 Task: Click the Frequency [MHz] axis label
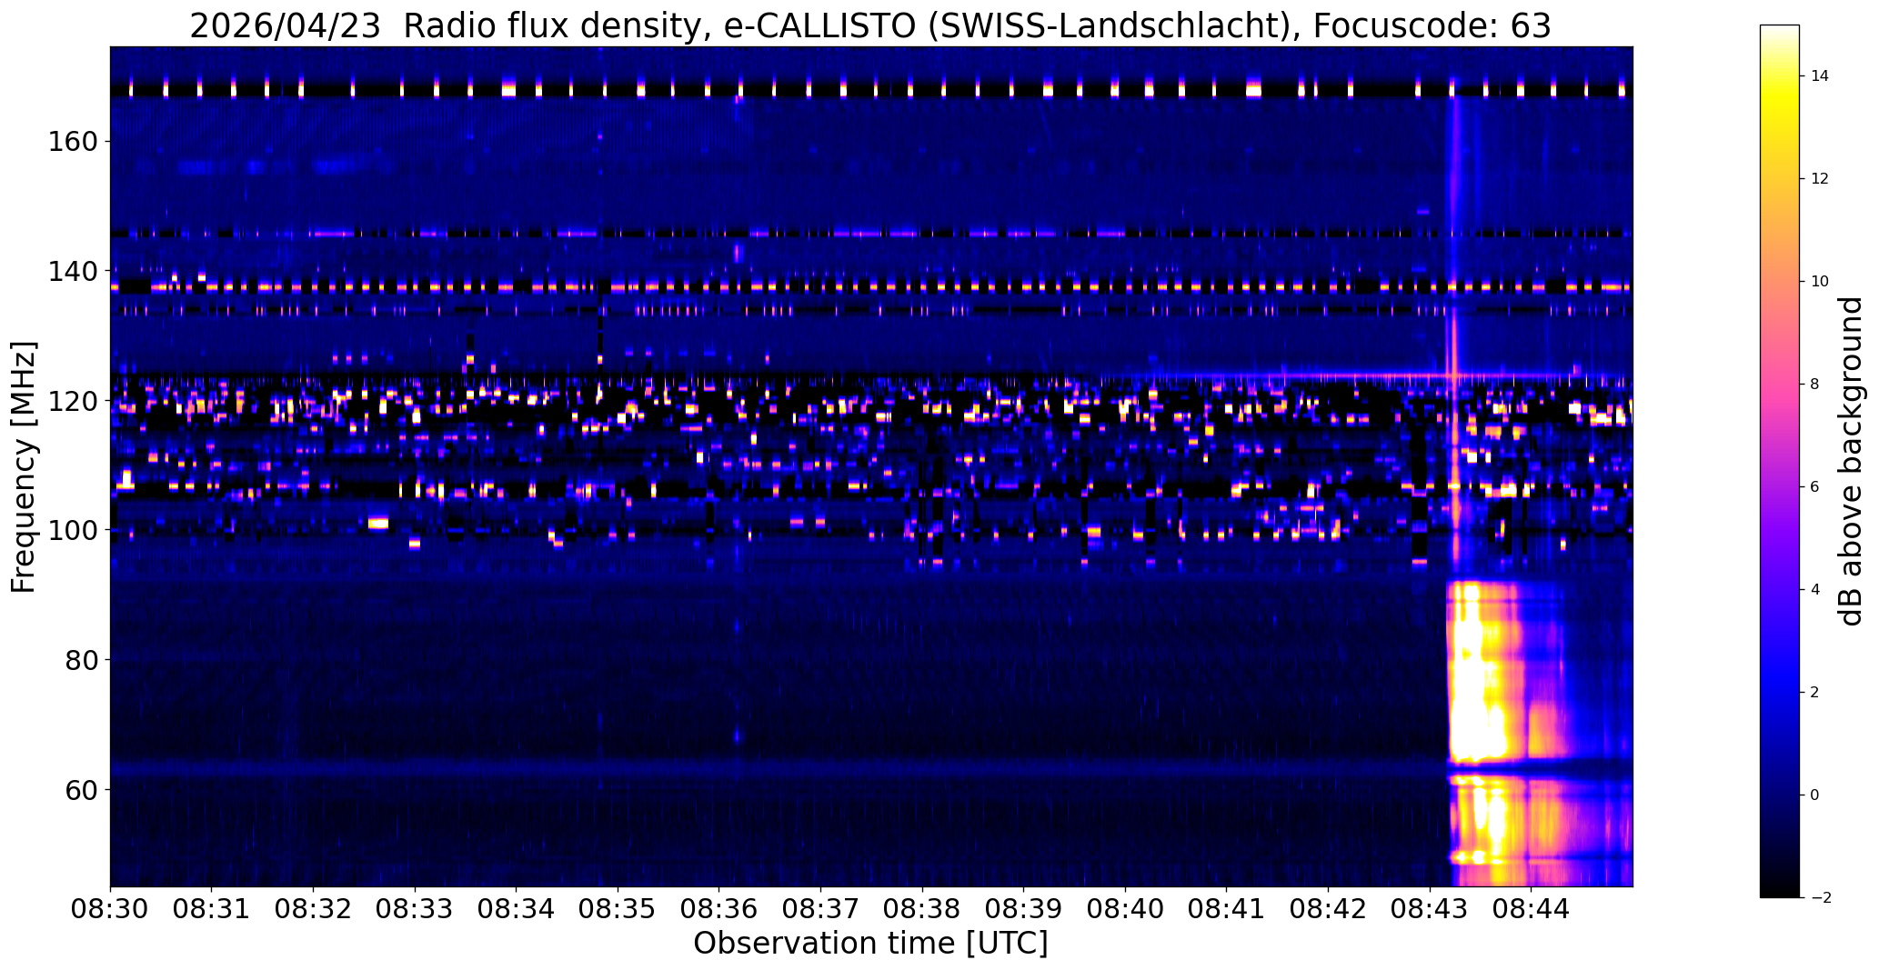coord(24,467)
